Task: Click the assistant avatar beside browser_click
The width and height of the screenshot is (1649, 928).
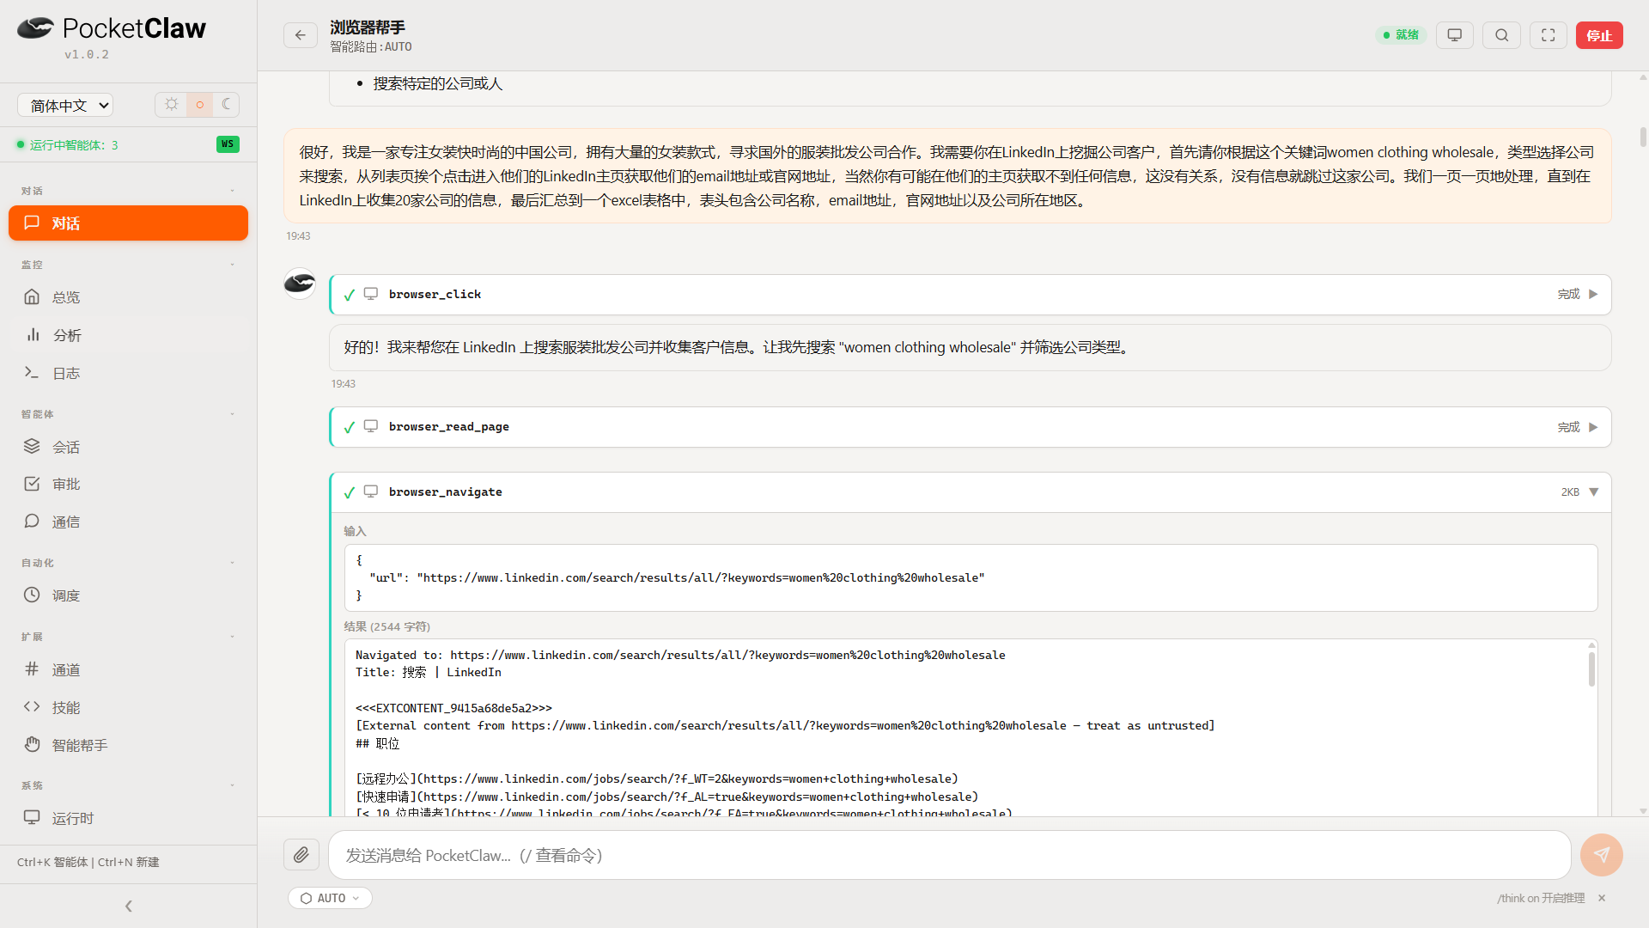Action: (x=300, y=284)
